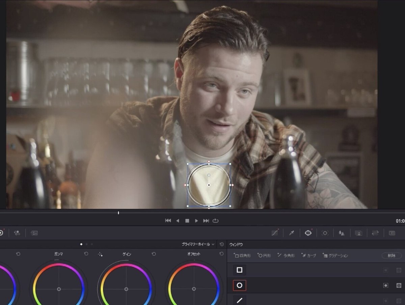Viewport: 405px width, 305px height.
Task: Open the 3D stereoscopic palette
Action: click(x=392, y=233)
